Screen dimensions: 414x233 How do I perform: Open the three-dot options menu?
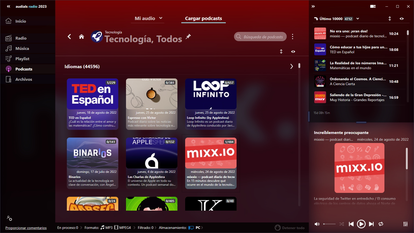292,37
